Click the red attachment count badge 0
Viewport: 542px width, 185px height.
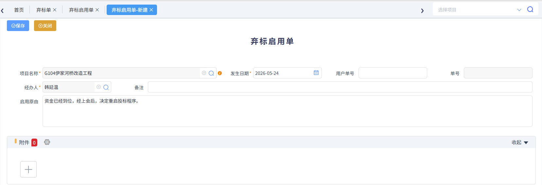tap(34, 143)
